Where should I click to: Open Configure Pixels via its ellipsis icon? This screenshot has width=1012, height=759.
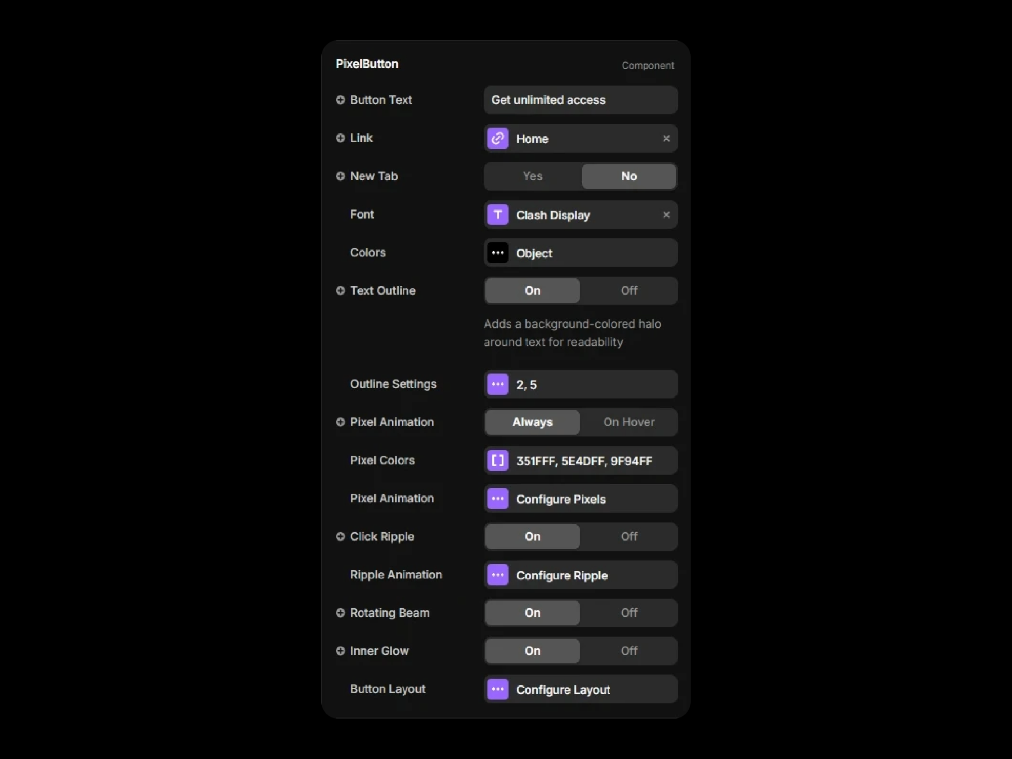tap(497, 498)
